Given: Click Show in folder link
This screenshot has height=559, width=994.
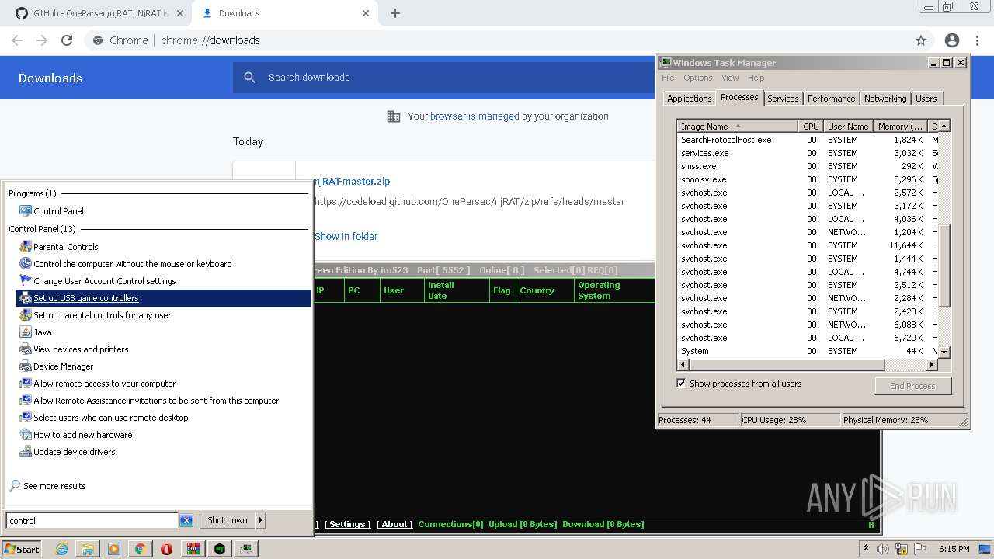Looking at the screenshot, I should point(346,236).
